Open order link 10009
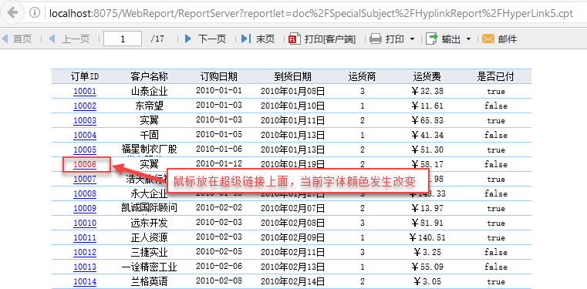Screen dimensions: 587x289 point(85,208)
